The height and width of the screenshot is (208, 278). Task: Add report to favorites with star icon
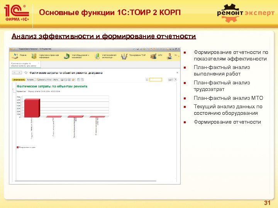coord(26,73)
